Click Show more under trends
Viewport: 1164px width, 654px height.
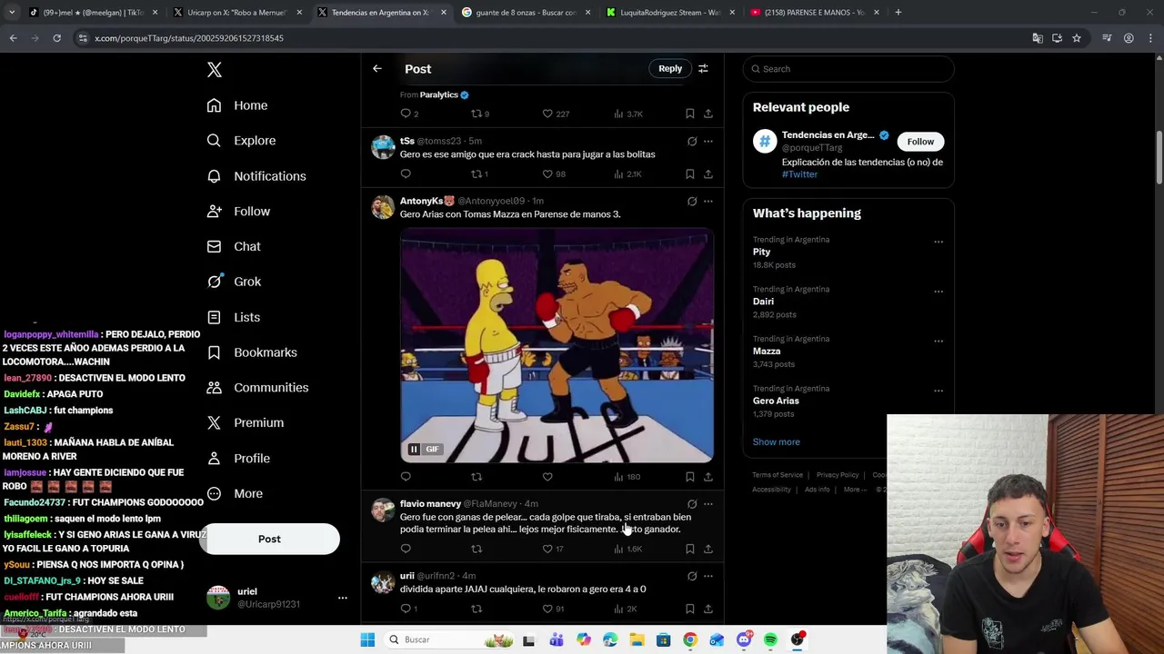(776, 441)
